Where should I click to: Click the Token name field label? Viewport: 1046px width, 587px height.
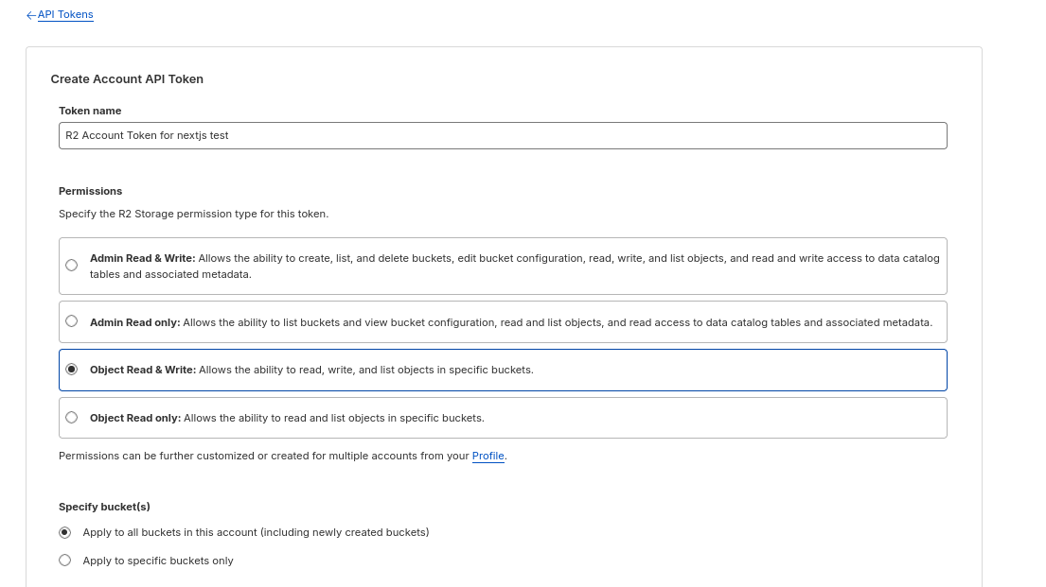pyautogui.click(x=90, y=111)
